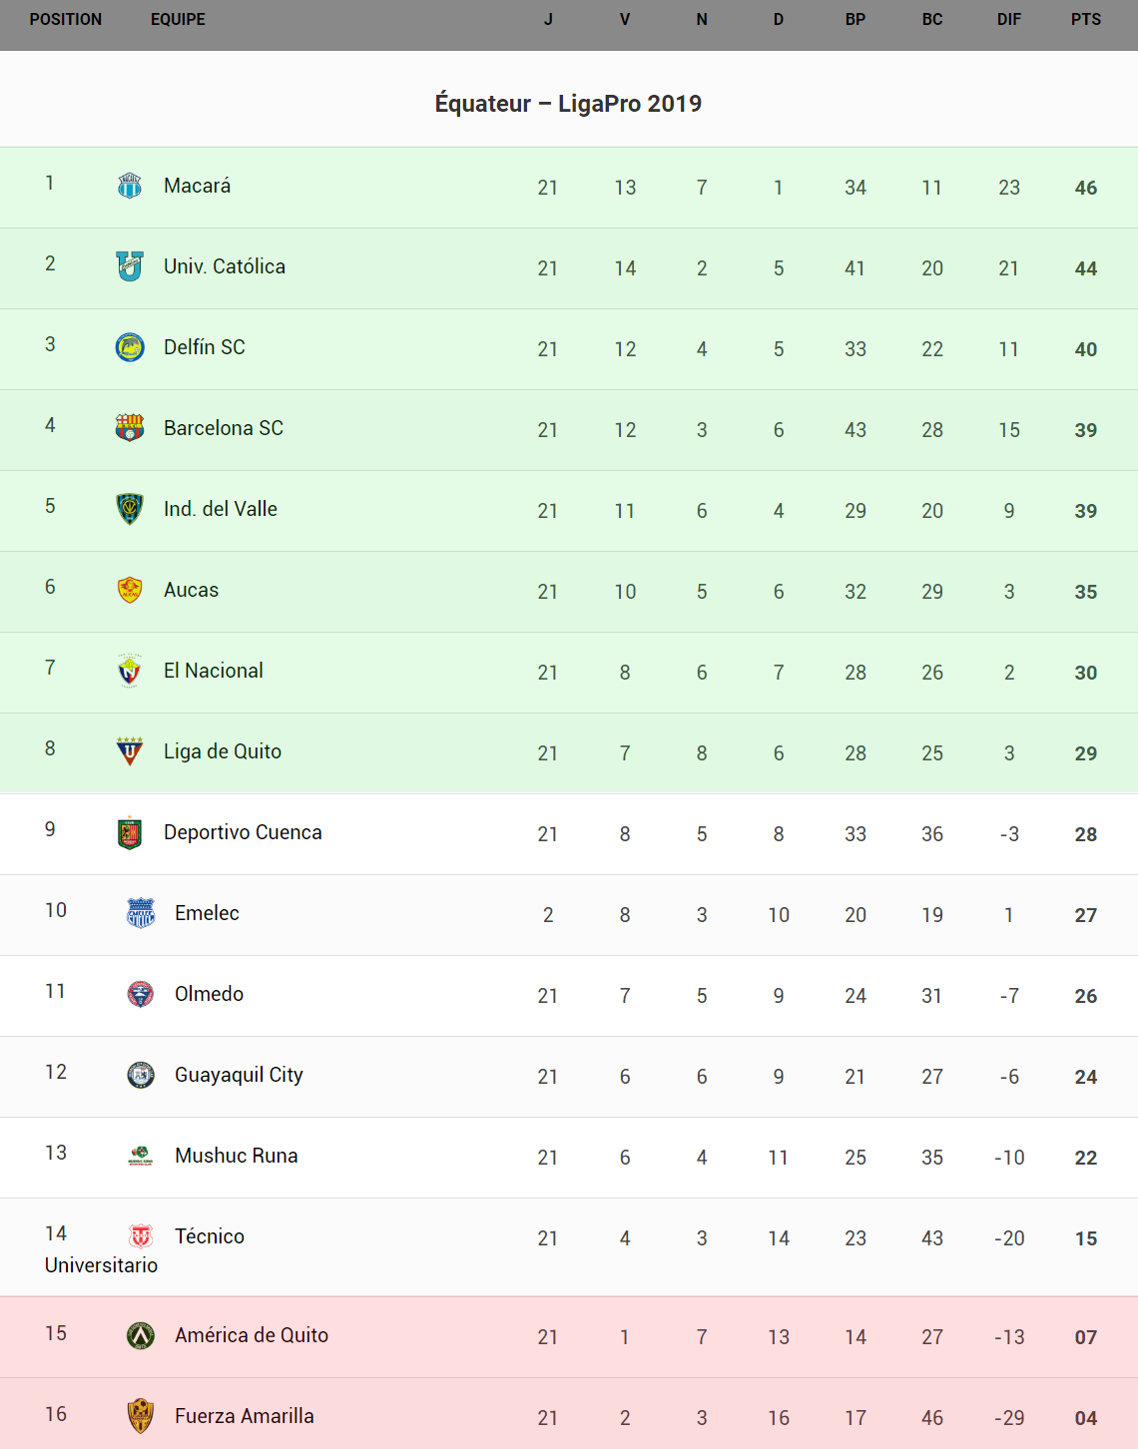Open the Mushuc Runa team name
1138x1449 pixels.
tap(236, 1156)
